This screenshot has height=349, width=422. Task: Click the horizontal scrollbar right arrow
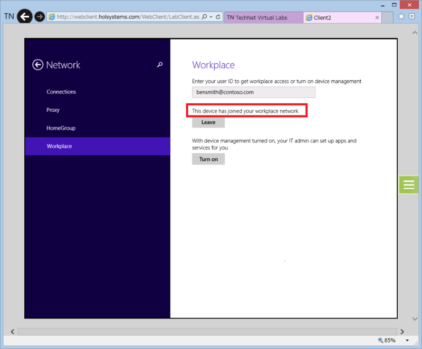tap(402, 332)
